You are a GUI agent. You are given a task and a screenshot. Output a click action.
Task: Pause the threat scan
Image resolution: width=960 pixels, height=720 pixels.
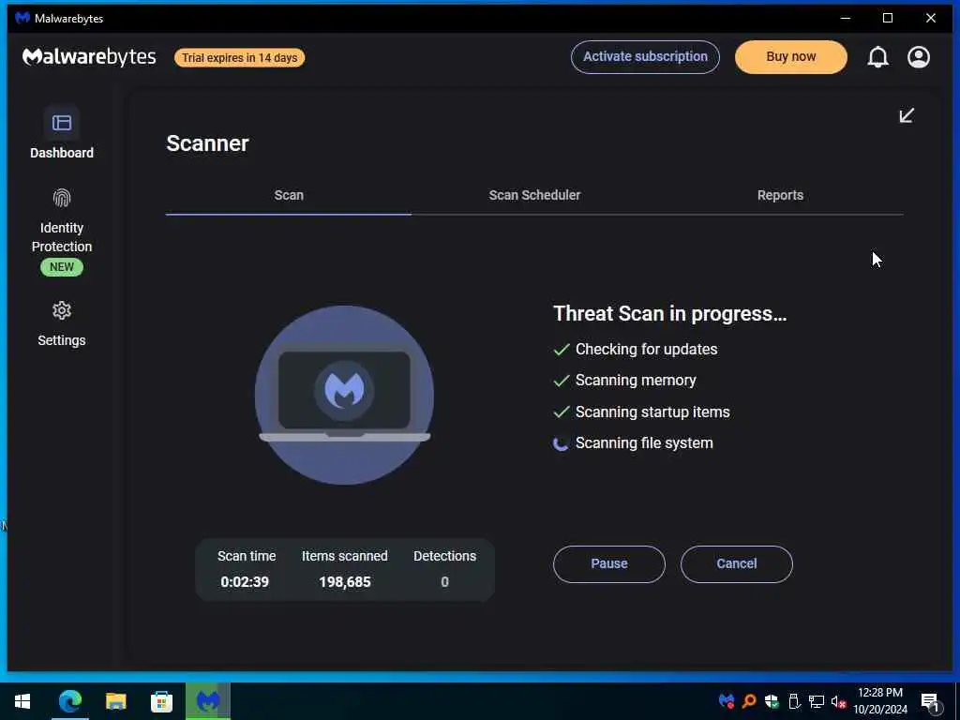(609, 563)
